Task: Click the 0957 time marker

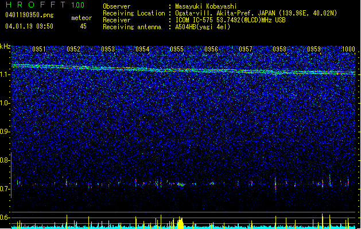Action: [x=246, y=49]
